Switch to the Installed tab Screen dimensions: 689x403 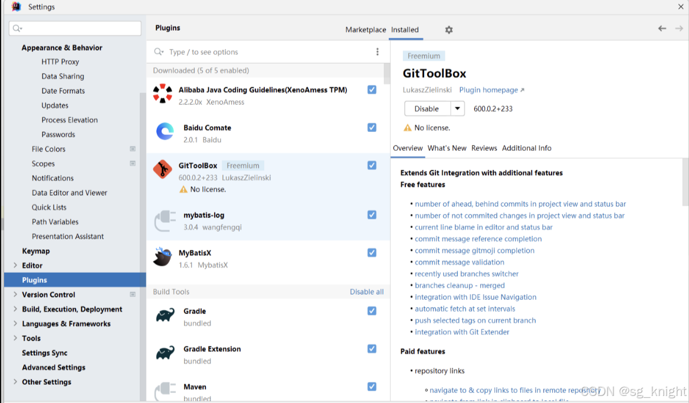tap(405, 29)
